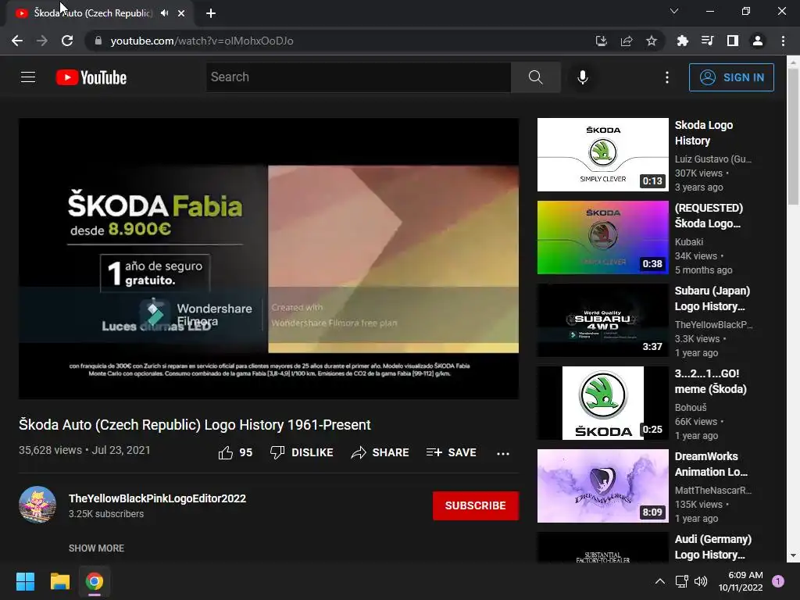Open DreamWorks Animation Logo thumbnail
800x600 pixels.
[x=602, y=486]
